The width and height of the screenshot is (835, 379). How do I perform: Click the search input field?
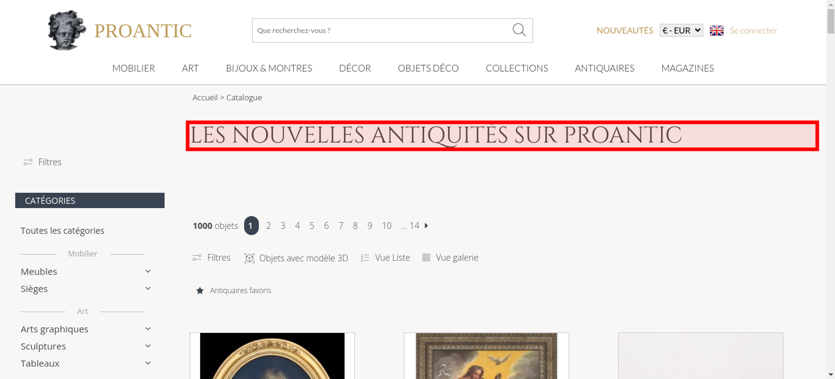[x=382, y=30]
